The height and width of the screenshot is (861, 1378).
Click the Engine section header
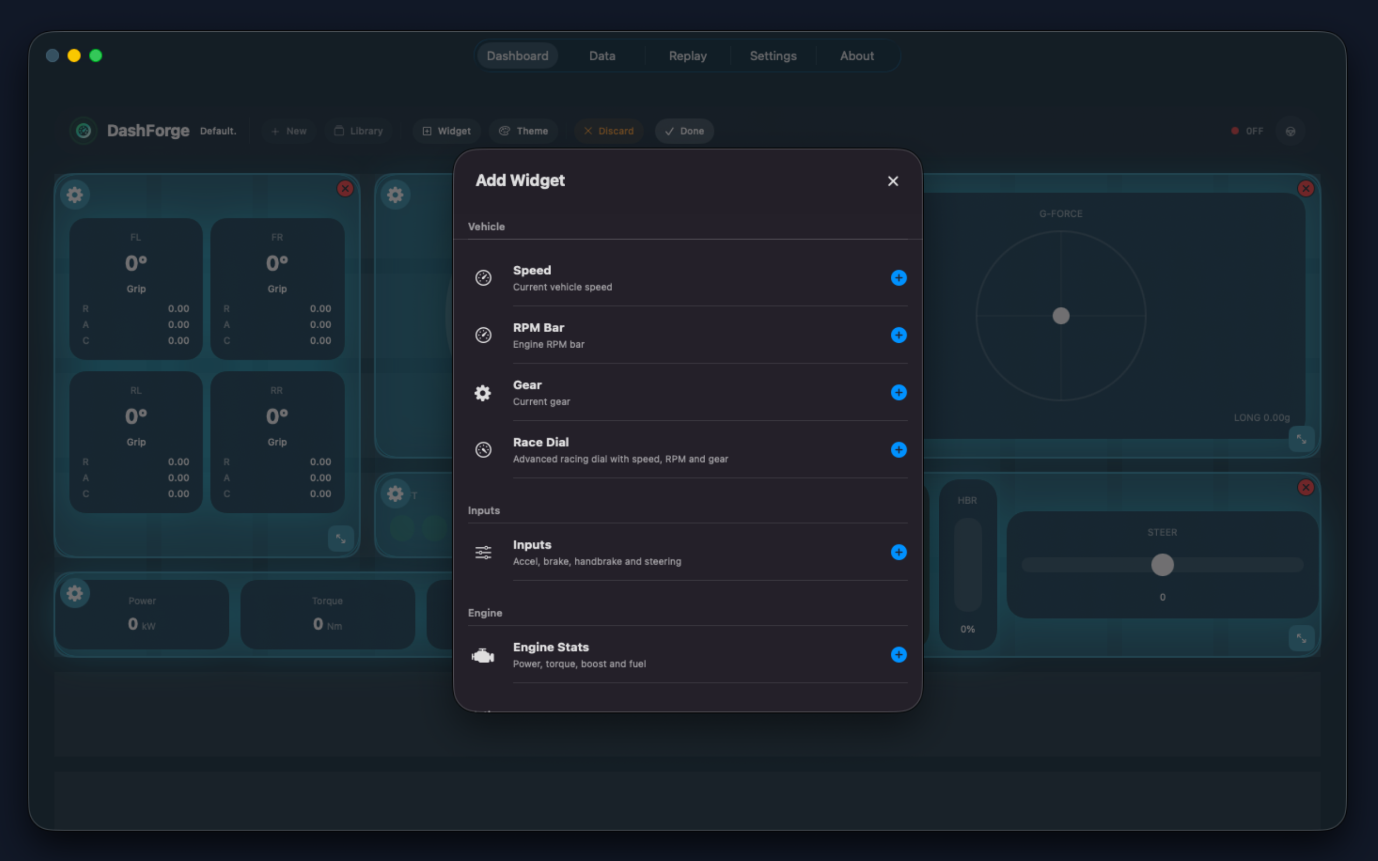click(x=484, y=613)
